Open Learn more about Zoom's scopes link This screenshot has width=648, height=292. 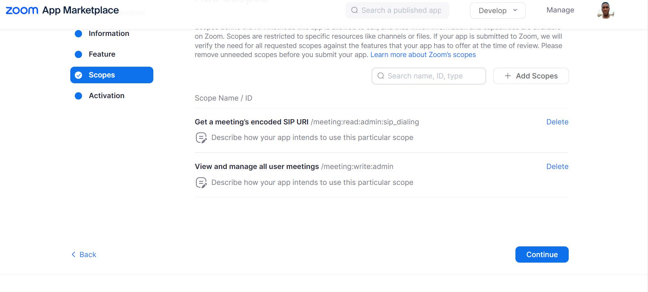pos(423,55)
